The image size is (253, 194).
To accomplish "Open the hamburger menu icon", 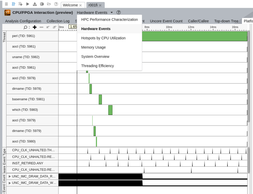I will 6,4.
